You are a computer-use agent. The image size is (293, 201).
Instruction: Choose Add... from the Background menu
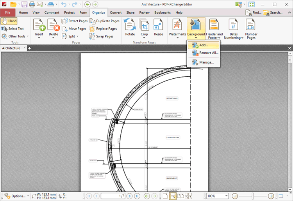coord(204,45)
